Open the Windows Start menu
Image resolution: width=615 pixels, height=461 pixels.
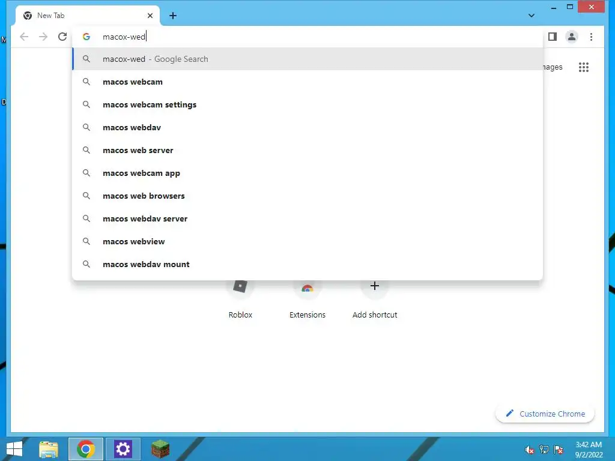pos(14,449)
